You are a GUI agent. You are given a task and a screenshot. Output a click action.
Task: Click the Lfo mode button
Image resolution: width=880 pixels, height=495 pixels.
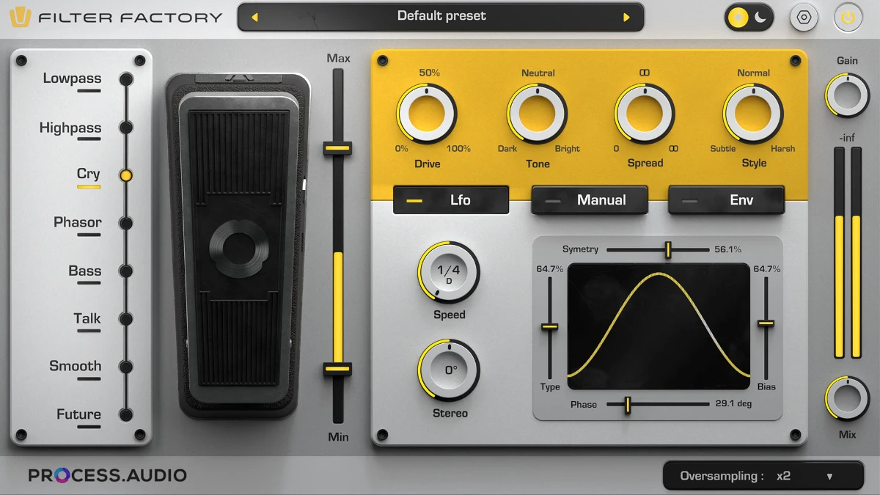pyautogui.click(x=450, y=199)
